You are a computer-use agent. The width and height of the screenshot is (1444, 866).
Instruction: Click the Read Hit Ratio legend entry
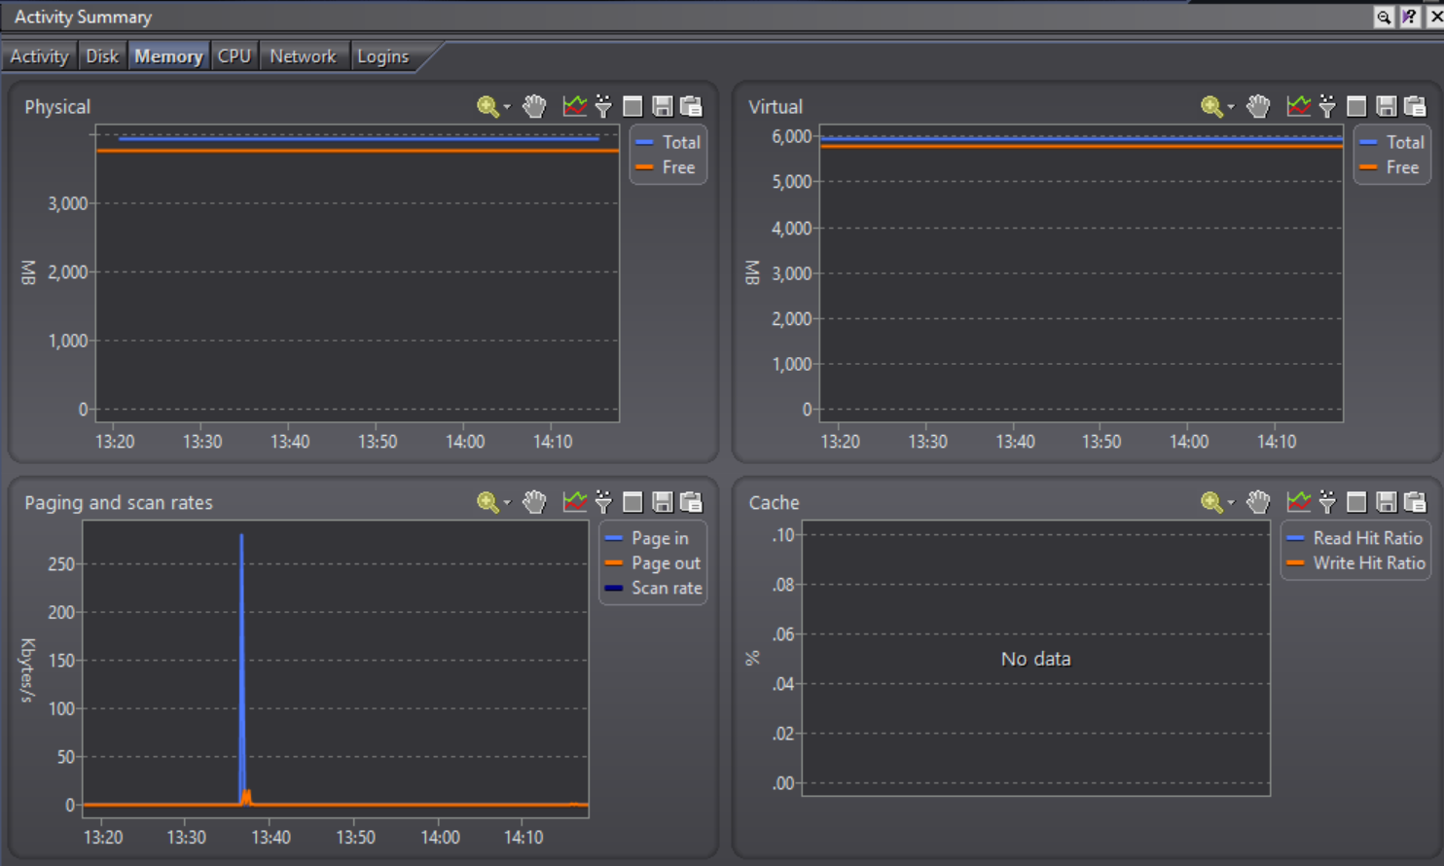[x=1355, y=538]
